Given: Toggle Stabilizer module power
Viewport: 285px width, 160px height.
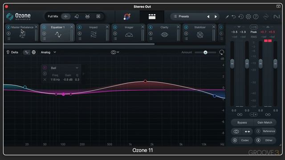Looking at the screenshot, I should tap(186, 28).
